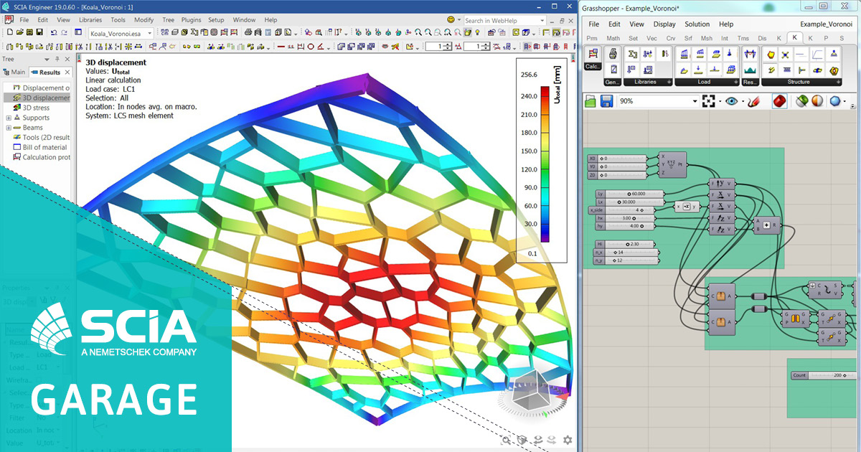Toggle shaded preview red cylinder in Grasshopper
This screenshot has width=861, height=452.
tap(779, 101)
